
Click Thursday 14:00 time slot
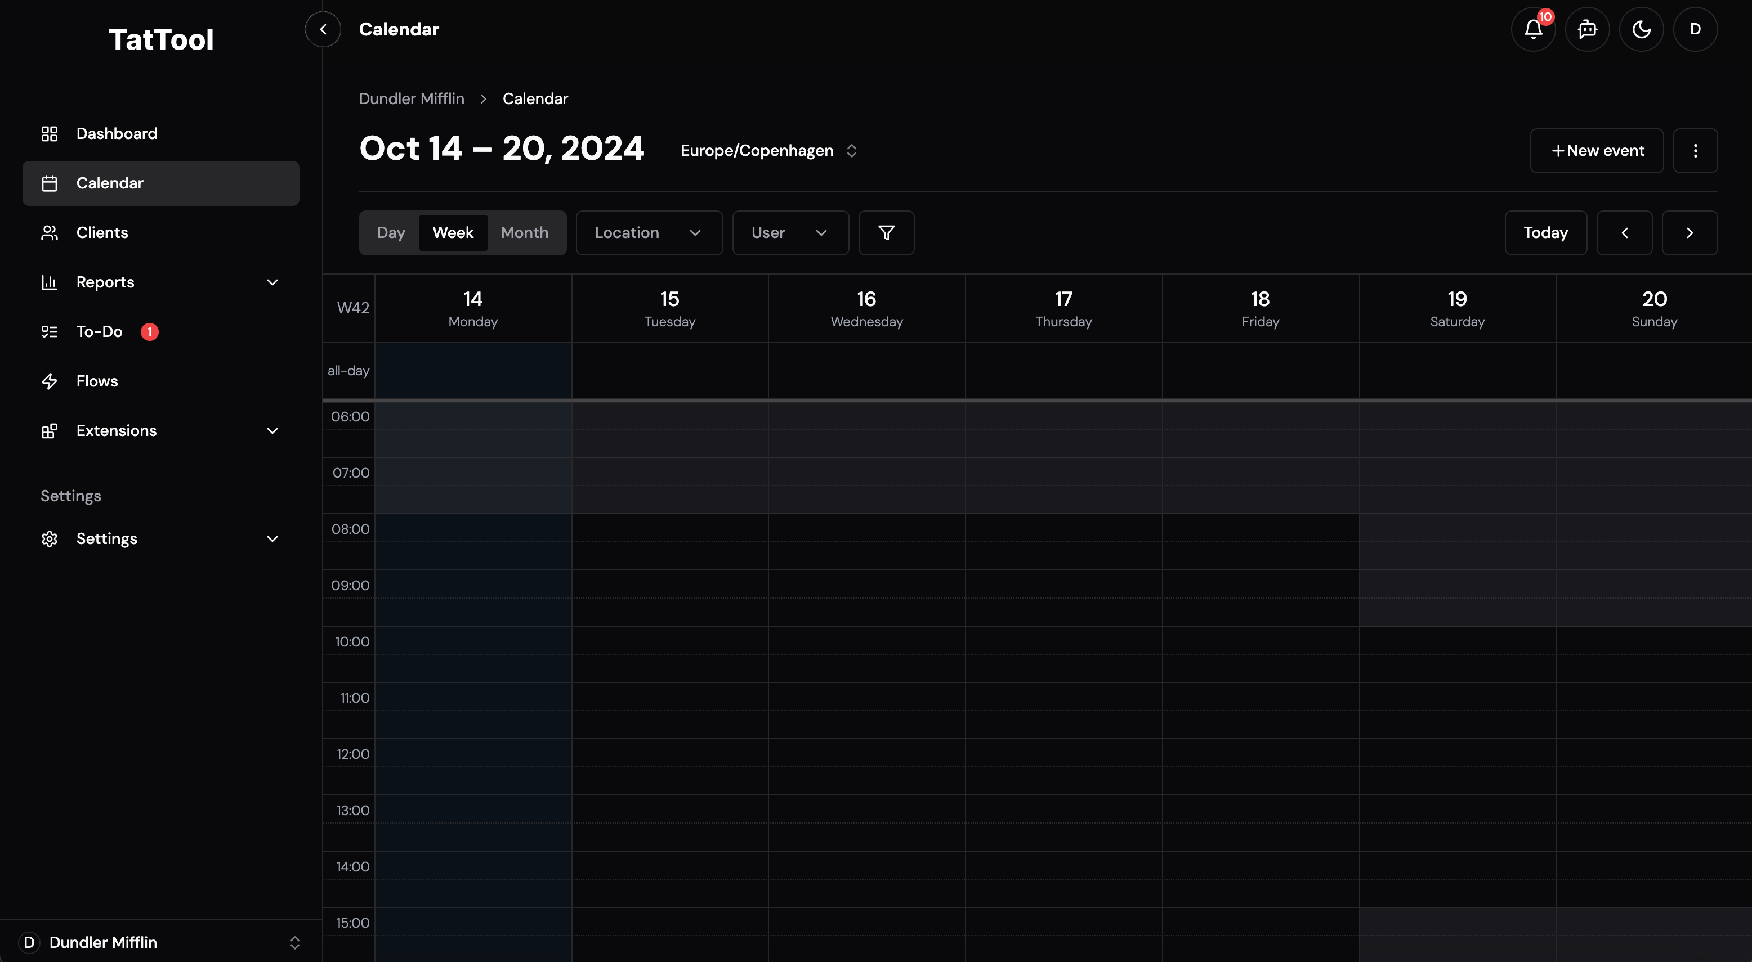coord(1063,865)
